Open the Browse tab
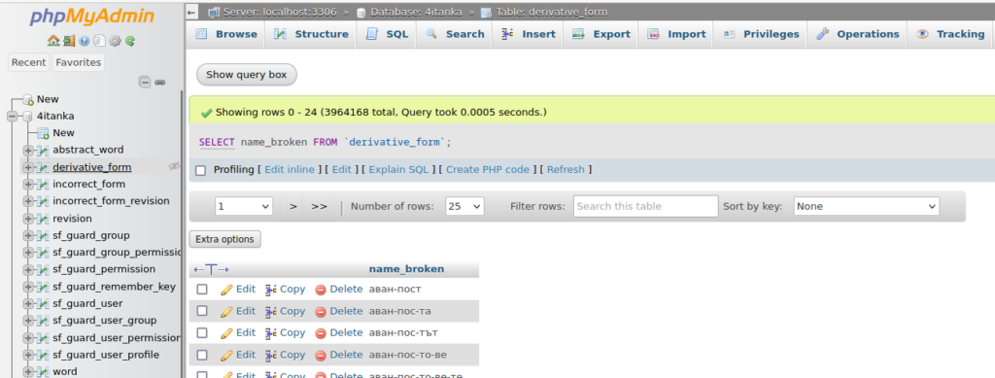Screen dimensions: 995x378 (226, 34)
